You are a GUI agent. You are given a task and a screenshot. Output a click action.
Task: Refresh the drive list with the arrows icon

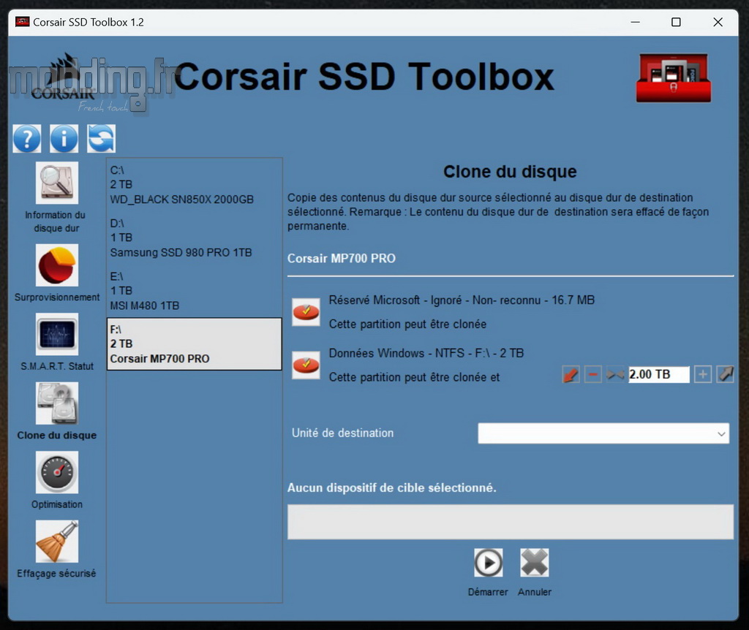(101, 138)
